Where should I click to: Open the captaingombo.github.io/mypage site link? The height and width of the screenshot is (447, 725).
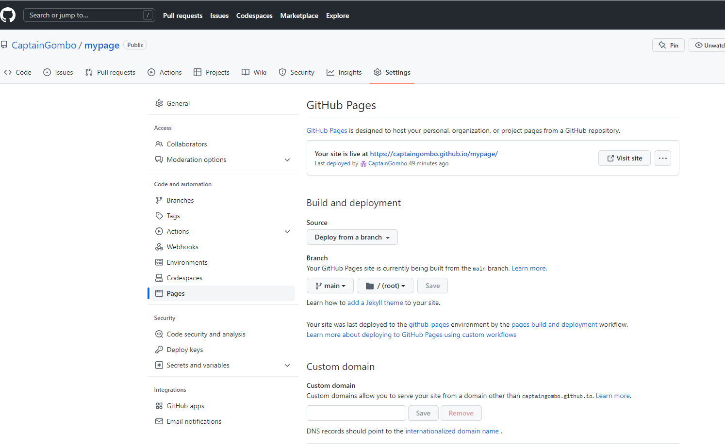(x=434, y=154)
